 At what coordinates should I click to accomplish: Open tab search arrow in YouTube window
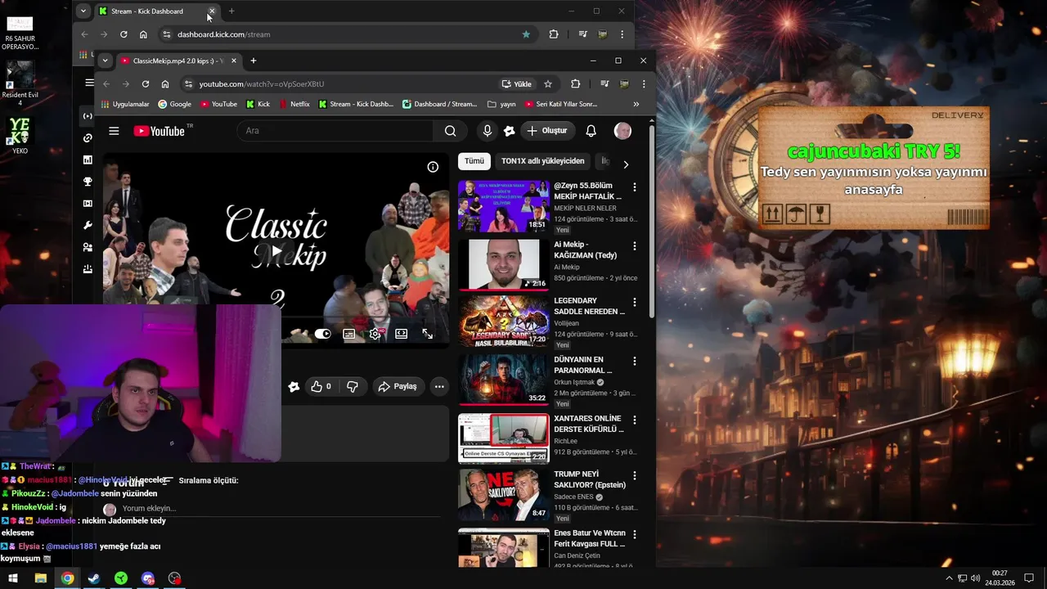[105, 61]
